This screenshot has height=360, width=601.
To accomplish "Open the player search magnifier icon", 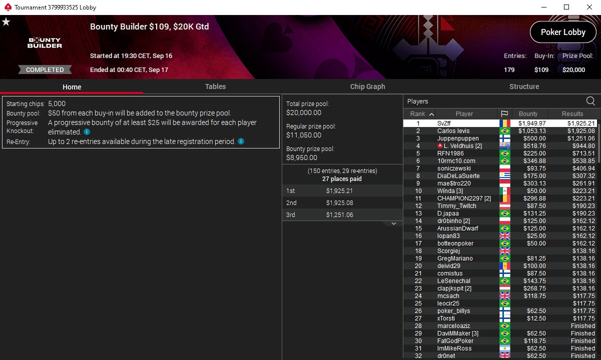I will 590,101.
